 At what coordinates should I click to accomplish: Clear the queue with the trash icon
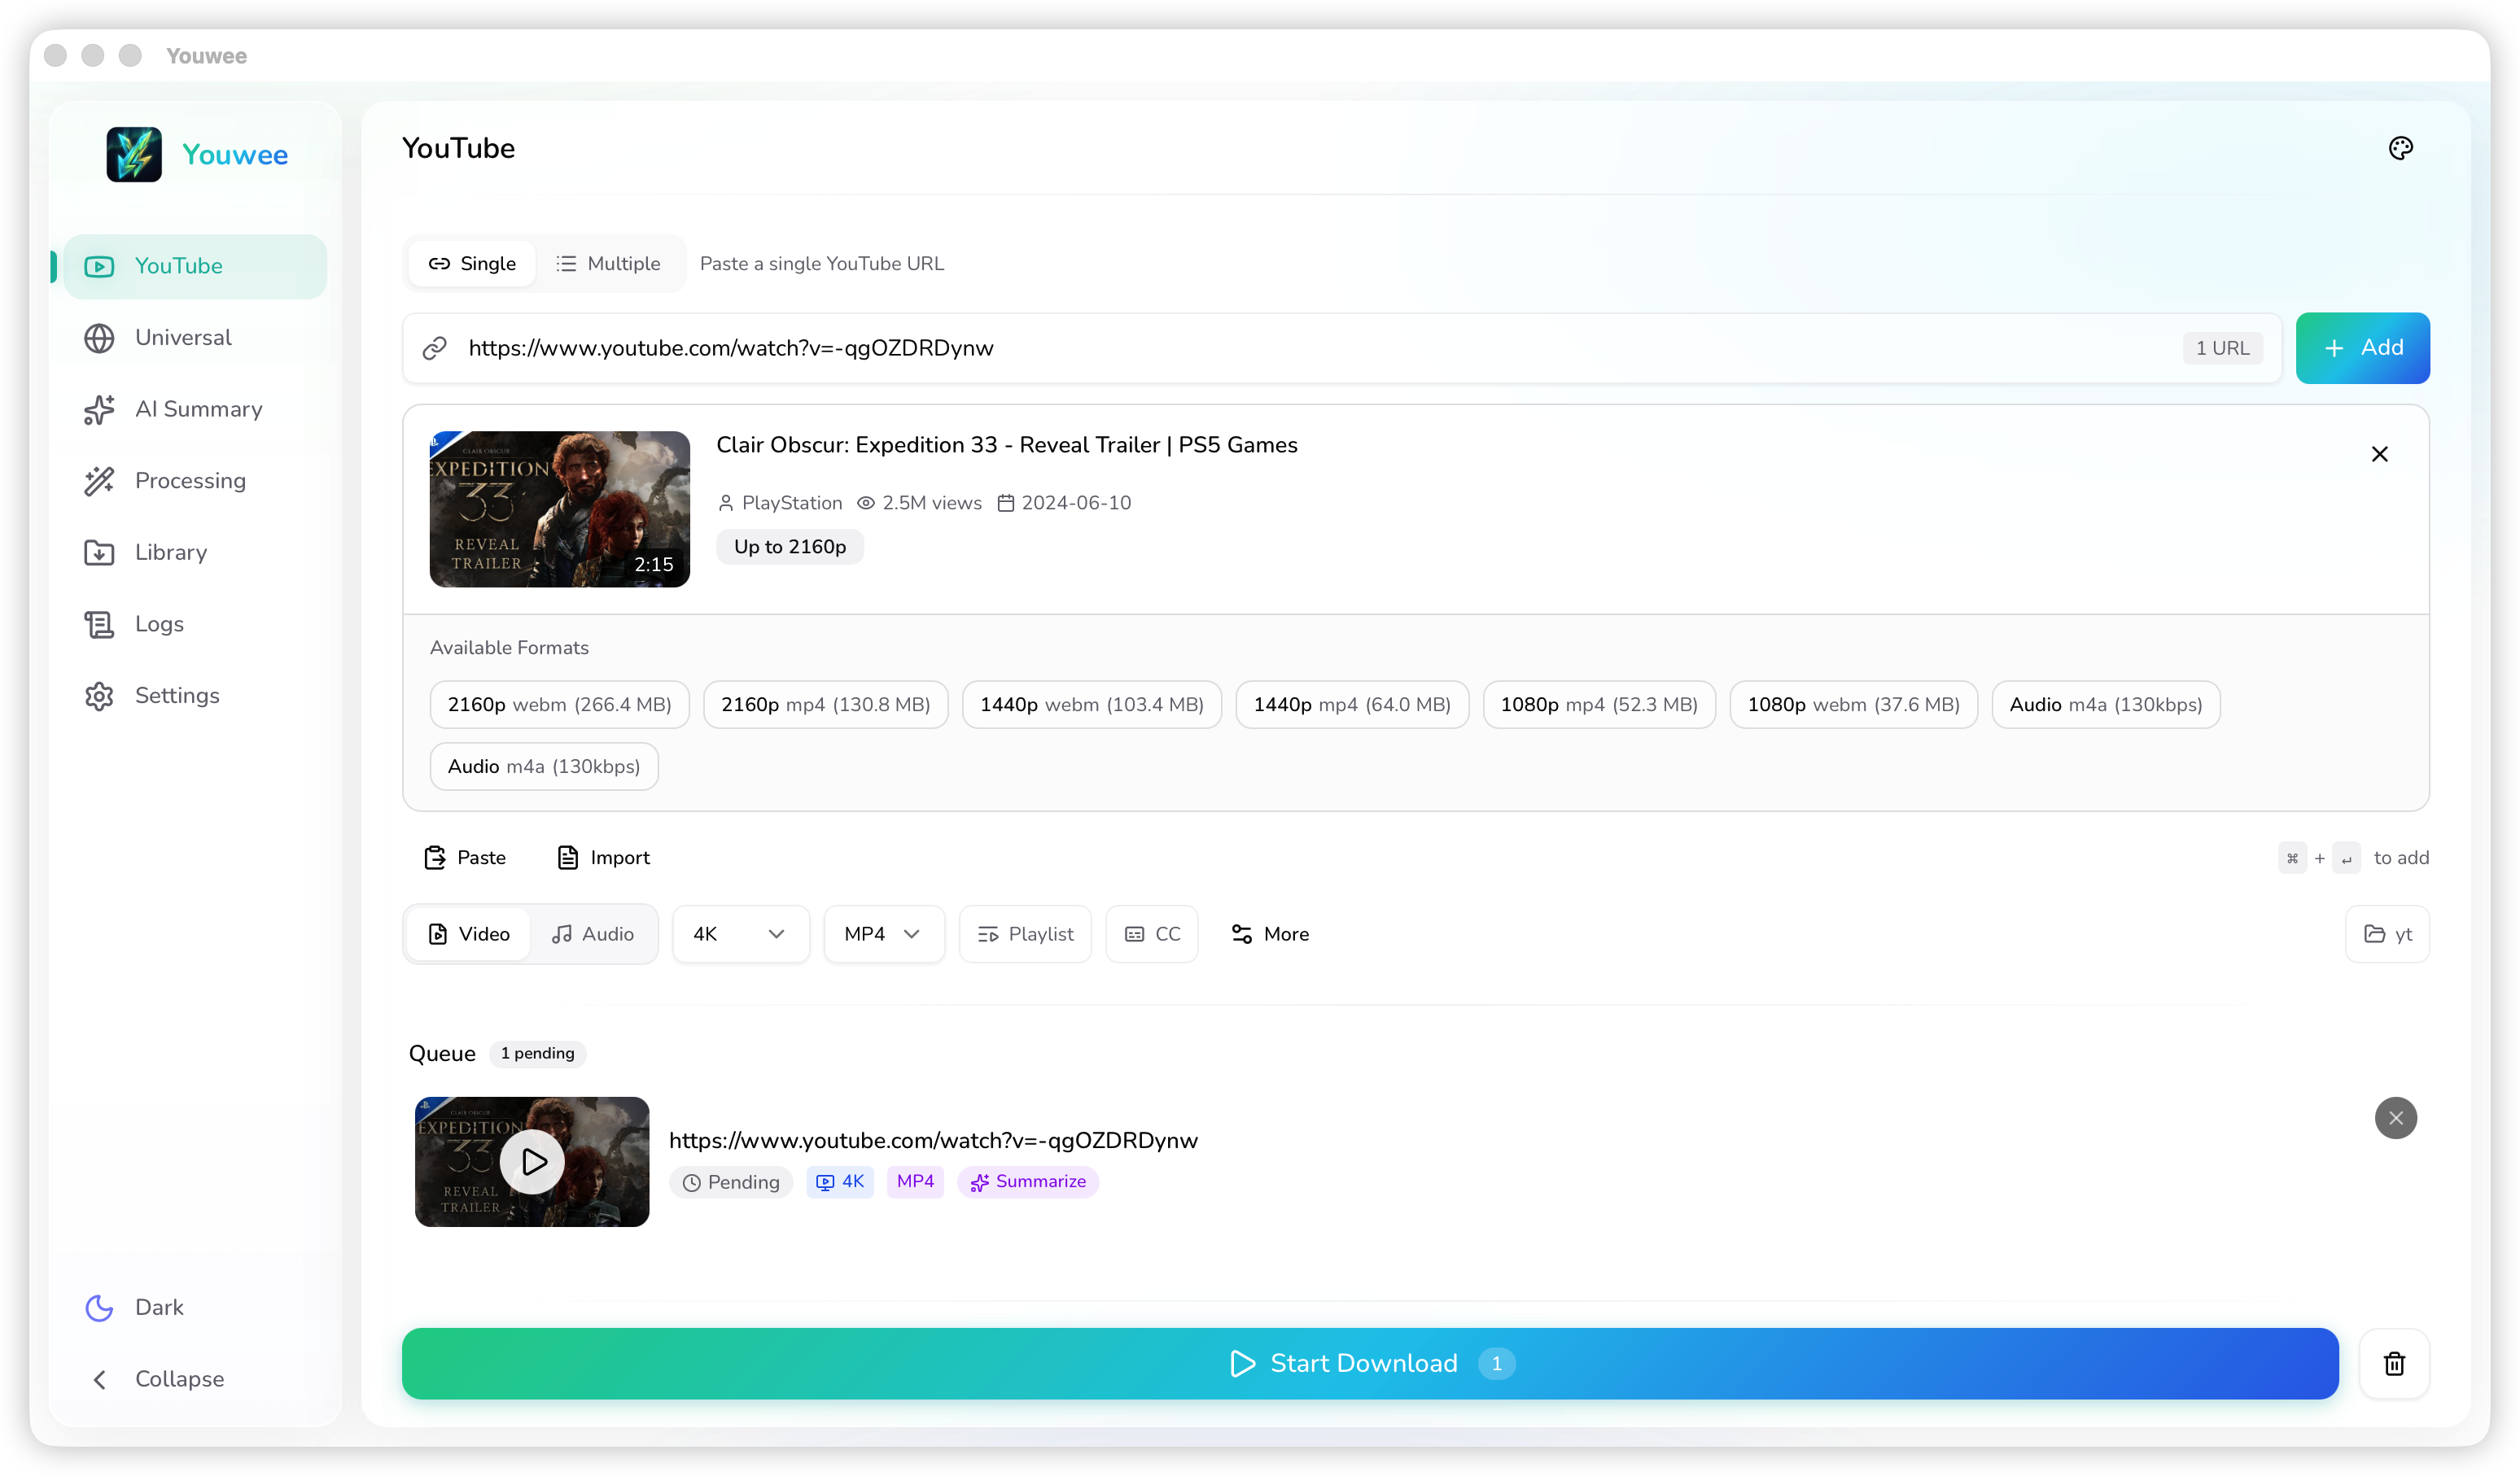coord(2394,1363)
